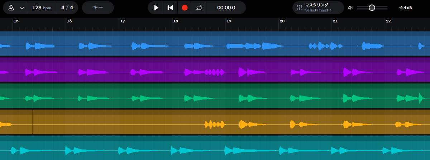
Task: Open the metronome settings dropdown arrow
Action: pyautogui.click(x=22, y=8)
